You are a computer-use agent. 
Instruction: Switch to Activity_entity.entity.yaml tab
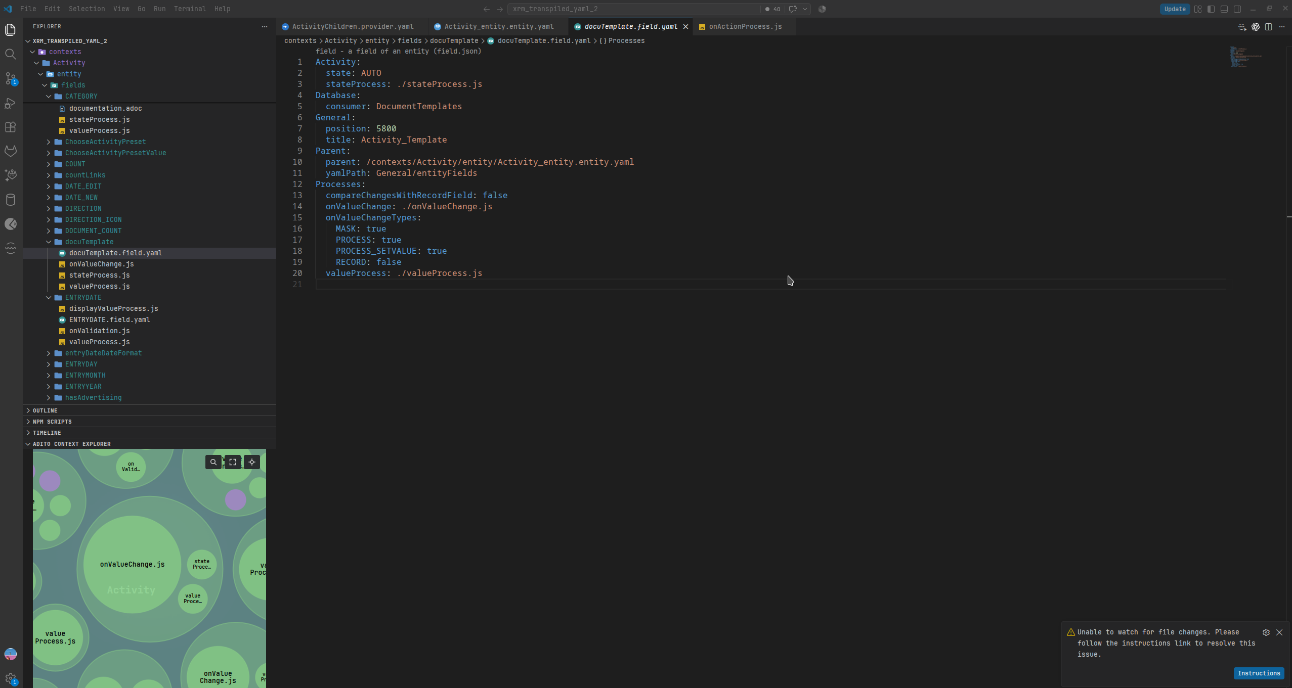click(498, 27)
